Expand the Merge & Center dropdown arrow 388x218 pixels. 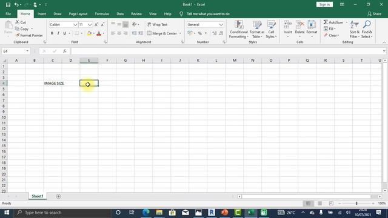click(x=180, y=33)
